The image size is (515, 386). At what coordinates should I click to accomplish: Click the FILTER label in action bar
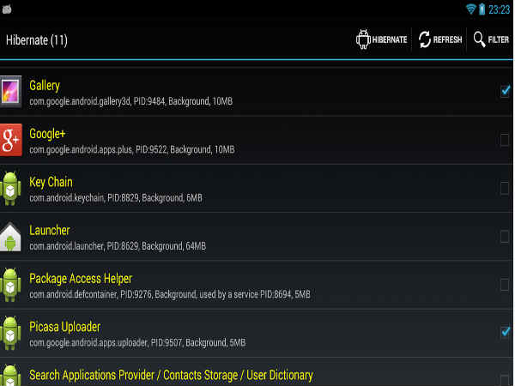click(x=498, y=39)
